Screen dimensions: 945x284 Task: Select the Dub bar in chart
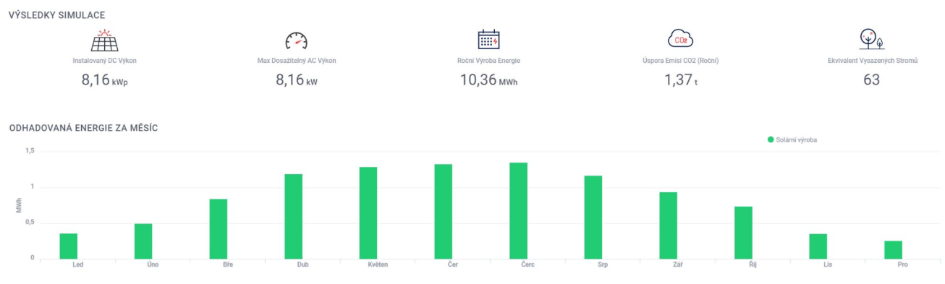pyautogui.click(x=294, y=216)
